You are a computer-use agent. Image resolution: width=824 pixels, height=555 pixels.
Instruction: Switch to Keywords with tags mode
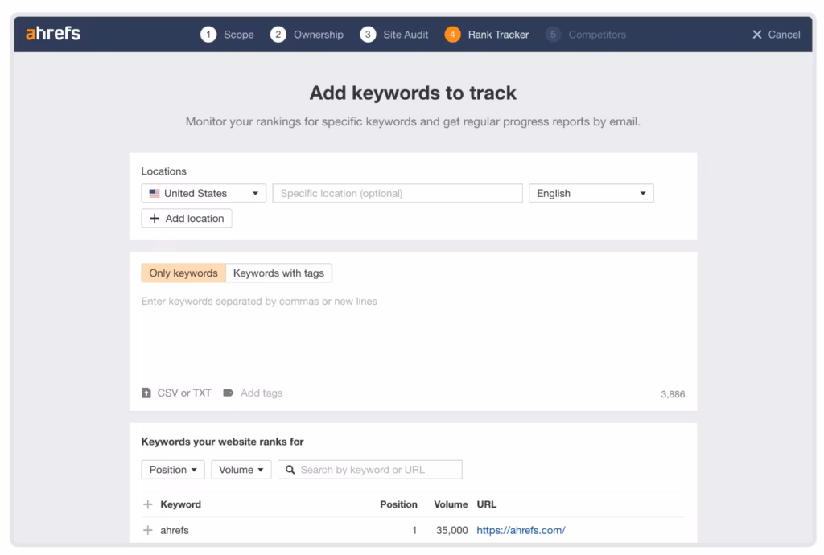pos(278,273)
